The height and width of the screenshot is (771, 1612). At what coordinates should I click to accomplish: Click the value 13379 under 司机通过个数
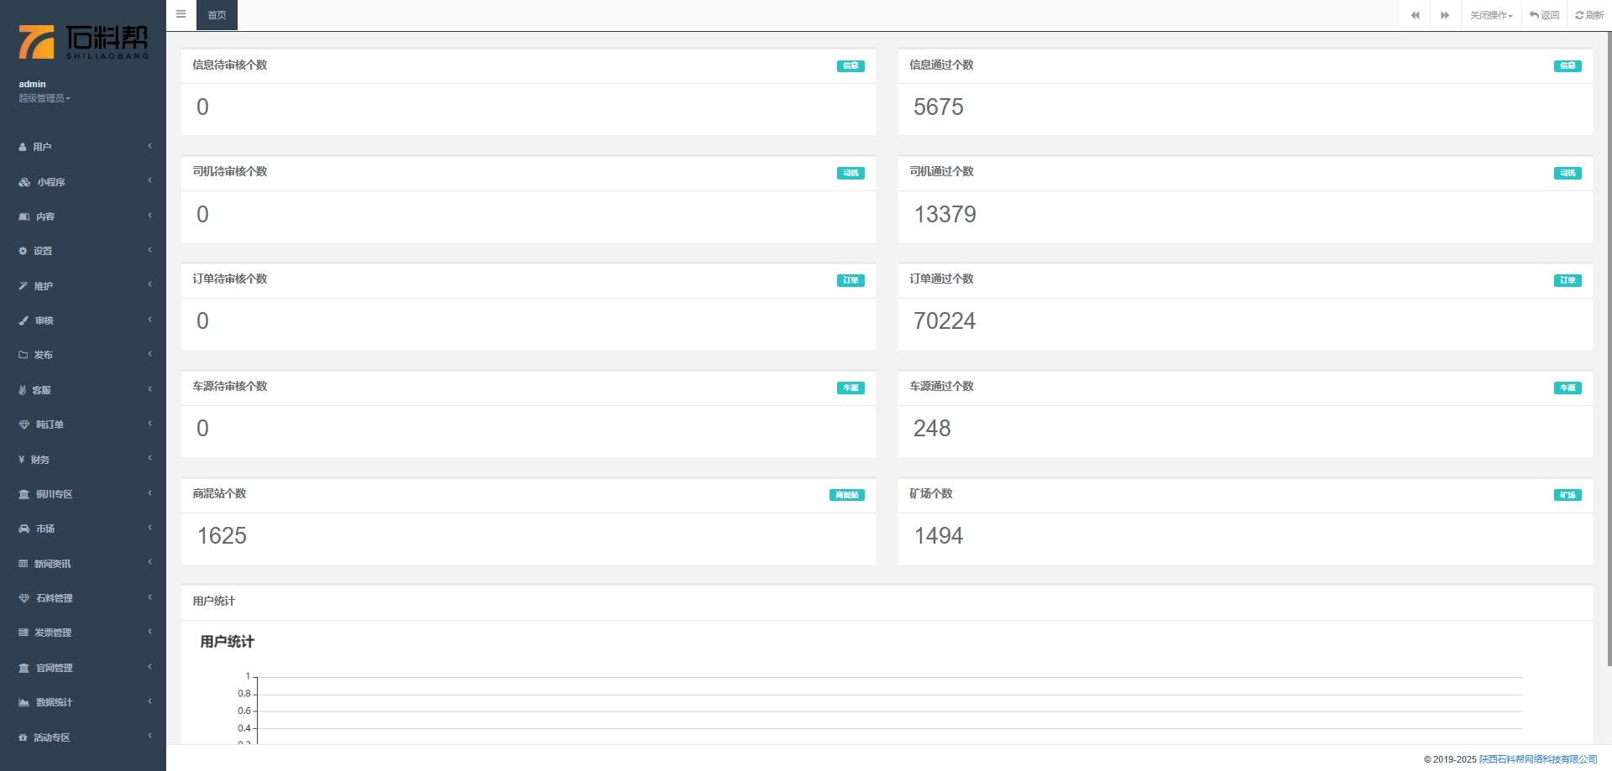tap(945, 214)
